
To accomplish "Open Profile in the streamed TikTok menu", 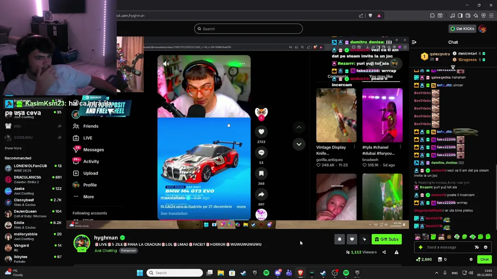I will pyautogui.click(x=85, y=185).
